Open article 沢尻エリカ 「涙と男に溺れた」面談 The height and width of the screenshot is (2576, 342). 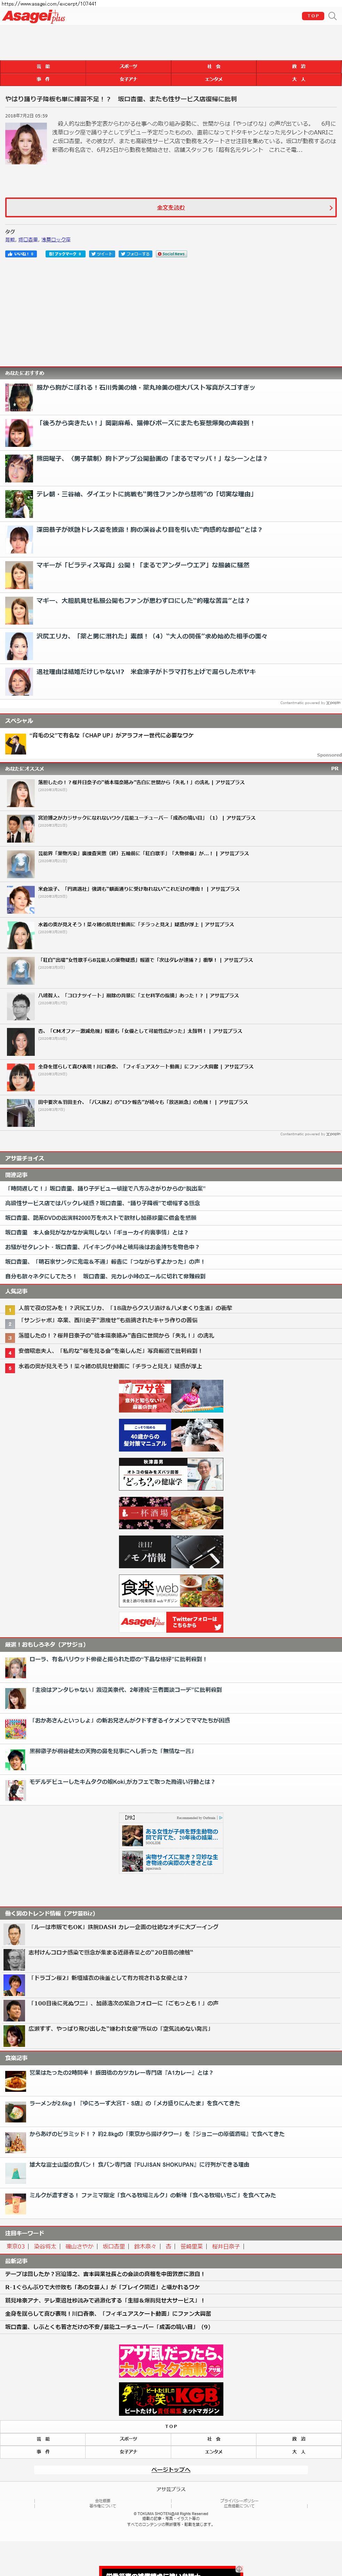click(152, 636)
